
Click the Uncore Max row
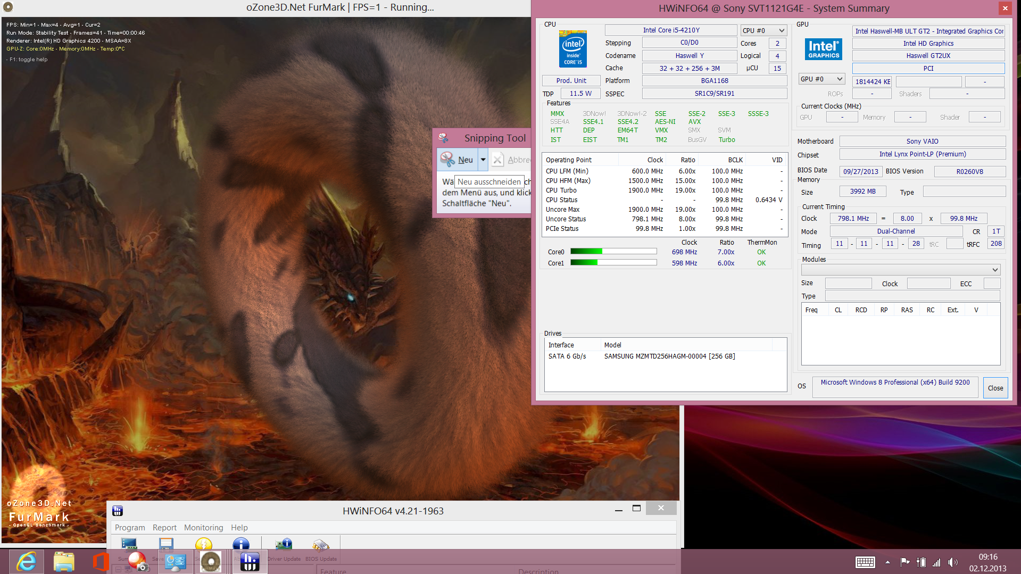[x=664, y=210]
